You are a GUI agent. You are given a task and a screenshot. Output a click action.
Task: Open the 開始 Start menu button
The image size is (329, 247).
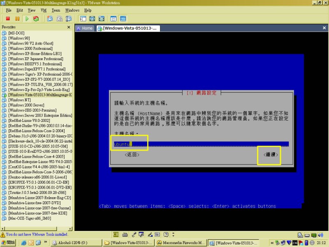8,242
